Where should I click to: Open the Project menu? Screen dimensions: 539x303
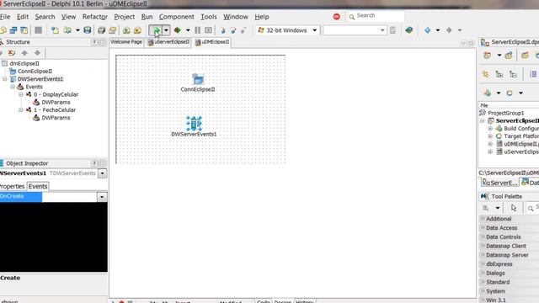click(125, 17)
